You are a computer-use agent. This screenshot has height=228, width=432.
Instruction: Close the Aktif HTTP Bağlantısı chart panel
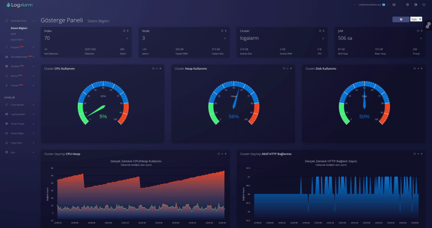pyautogui.click(x=422, y=154)
